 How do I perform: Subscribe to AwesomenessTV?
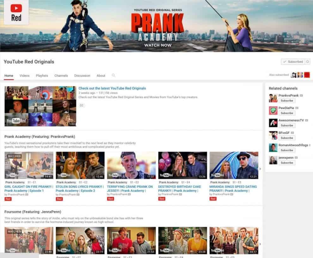[287, 126]
